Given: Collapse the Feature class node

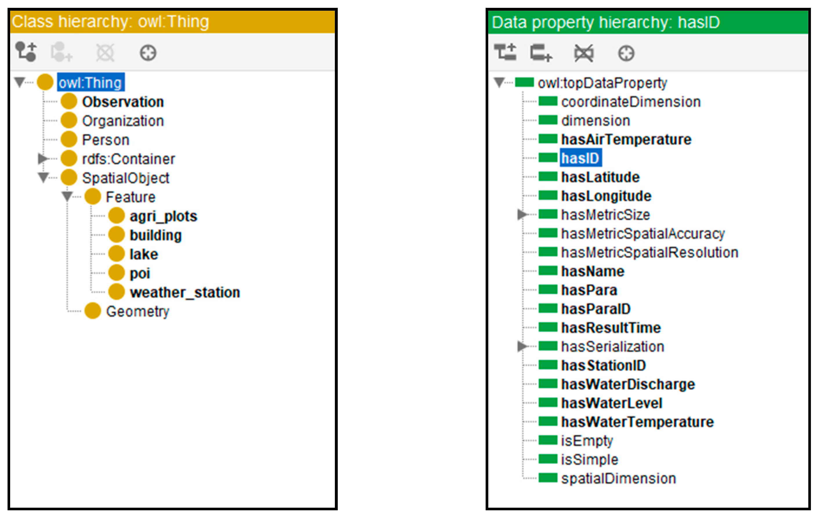Looking at the screenshot, I should tap(67, 196).
